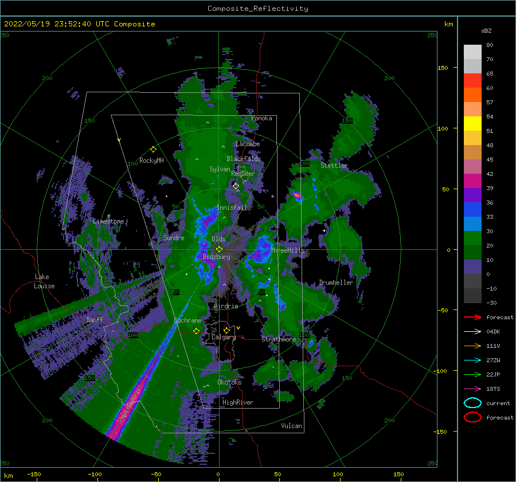Click the Cochrane label
Screen dimensions: 516x482
point(187,320)
